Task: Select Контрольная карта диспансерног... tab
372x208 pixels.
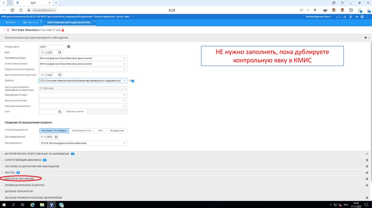Action: [x=69, y=22]
